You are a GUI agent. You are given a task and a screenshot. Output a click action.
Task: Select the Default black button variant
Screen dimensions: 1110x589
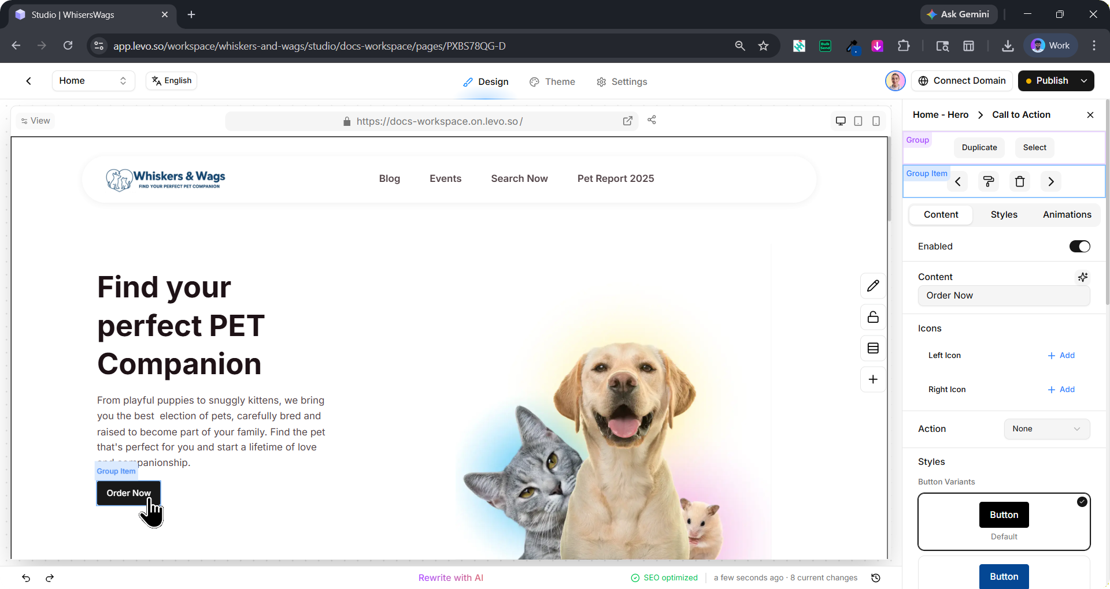coord(1004,521)
